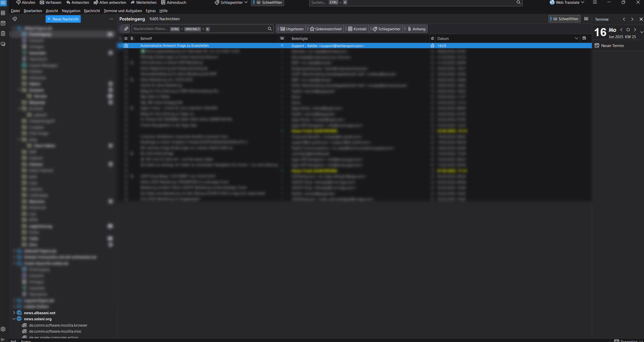Open the Web Translate dropdown

(x=567, y=2)
